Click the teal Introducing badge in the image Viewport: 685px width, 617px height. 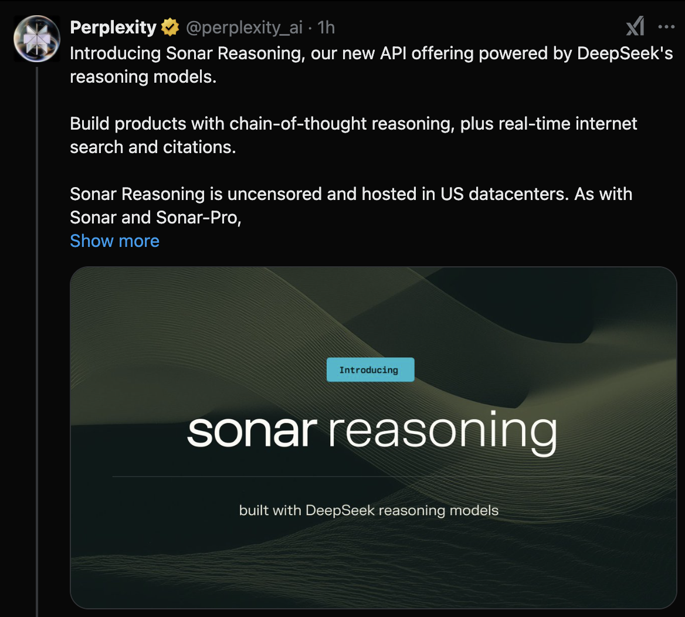(x=370, y=369)
